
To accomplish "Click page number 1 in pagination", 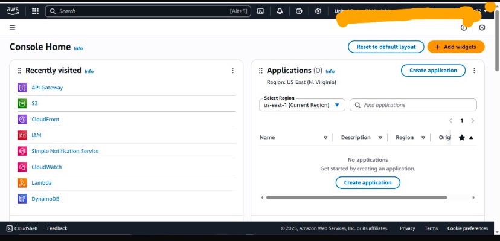I will (x=461, y=121).
